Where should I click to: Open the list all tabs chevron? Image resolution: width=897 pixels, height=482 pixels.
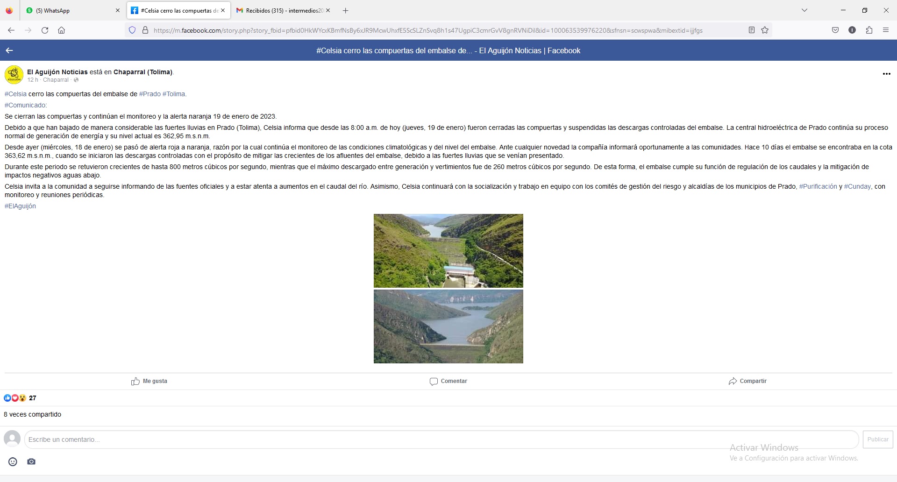[804, 10]
